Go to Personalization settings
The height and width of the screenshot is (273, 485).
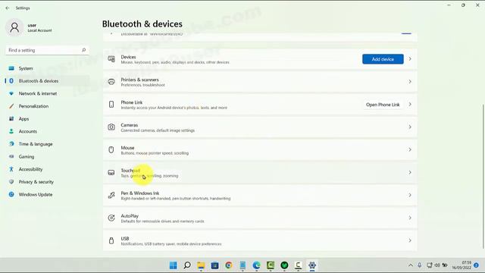coord(33,106)
